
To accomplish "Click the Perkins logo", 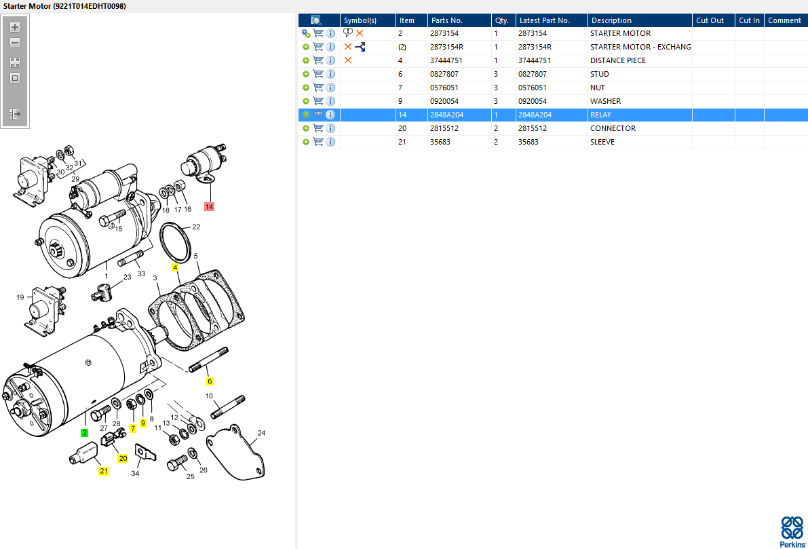I will click(792, 532).
